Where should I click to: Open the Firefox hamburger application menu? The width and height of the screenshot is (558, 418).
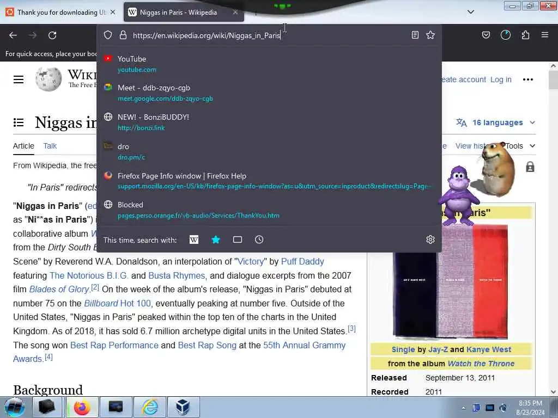[545, 35]
